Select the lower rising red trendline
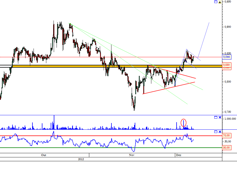The image size is (237, 169). (169, 88)
